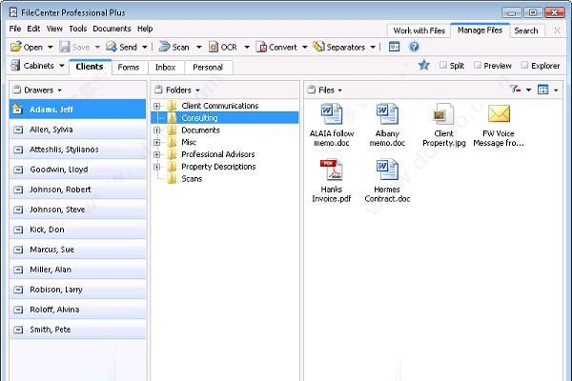This screenshot has width=572, height=381.
Task: Switch to the Forms cabinet tab
Action: tap(129, 67)
